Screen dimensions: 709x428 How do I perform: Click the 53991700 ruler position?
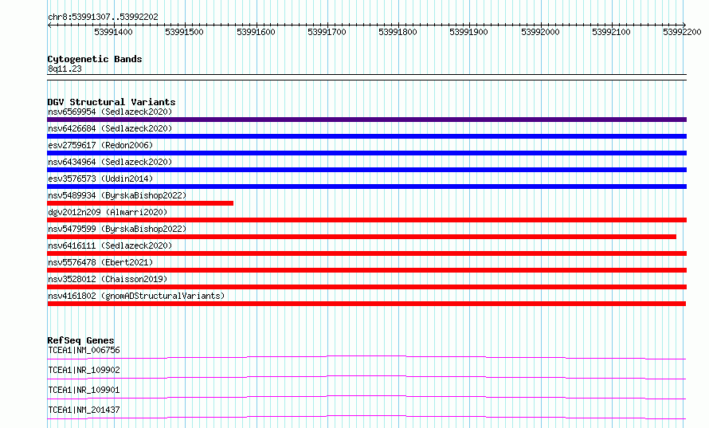point(327,32)
